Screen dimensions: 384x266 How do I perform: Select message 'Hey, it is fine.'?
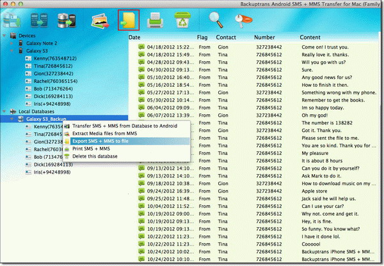point(317,221)
